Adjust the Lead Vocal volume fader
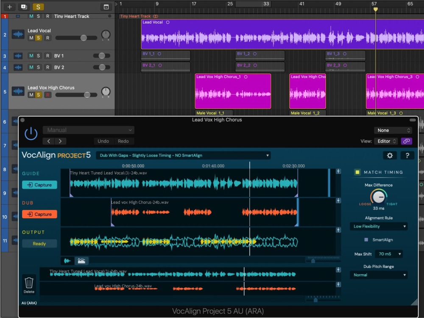This screenshot has width=424, height=318. point(84,38)
